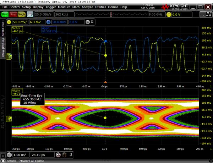Click the icon right of zoom magnifier
This screenshot has width=213, height=163.
click(65, 155)
